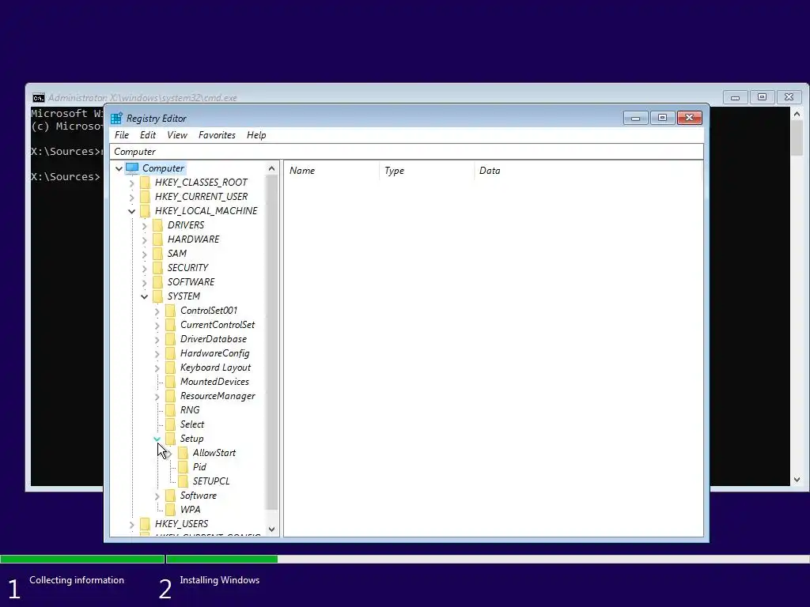Viewport: 810px width, 607px height.
Task: Maximize the Registry Editor window
Action: [662, 119]
